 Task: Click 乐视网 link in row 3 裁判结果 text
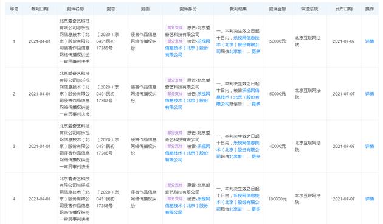tap(238, 150)
